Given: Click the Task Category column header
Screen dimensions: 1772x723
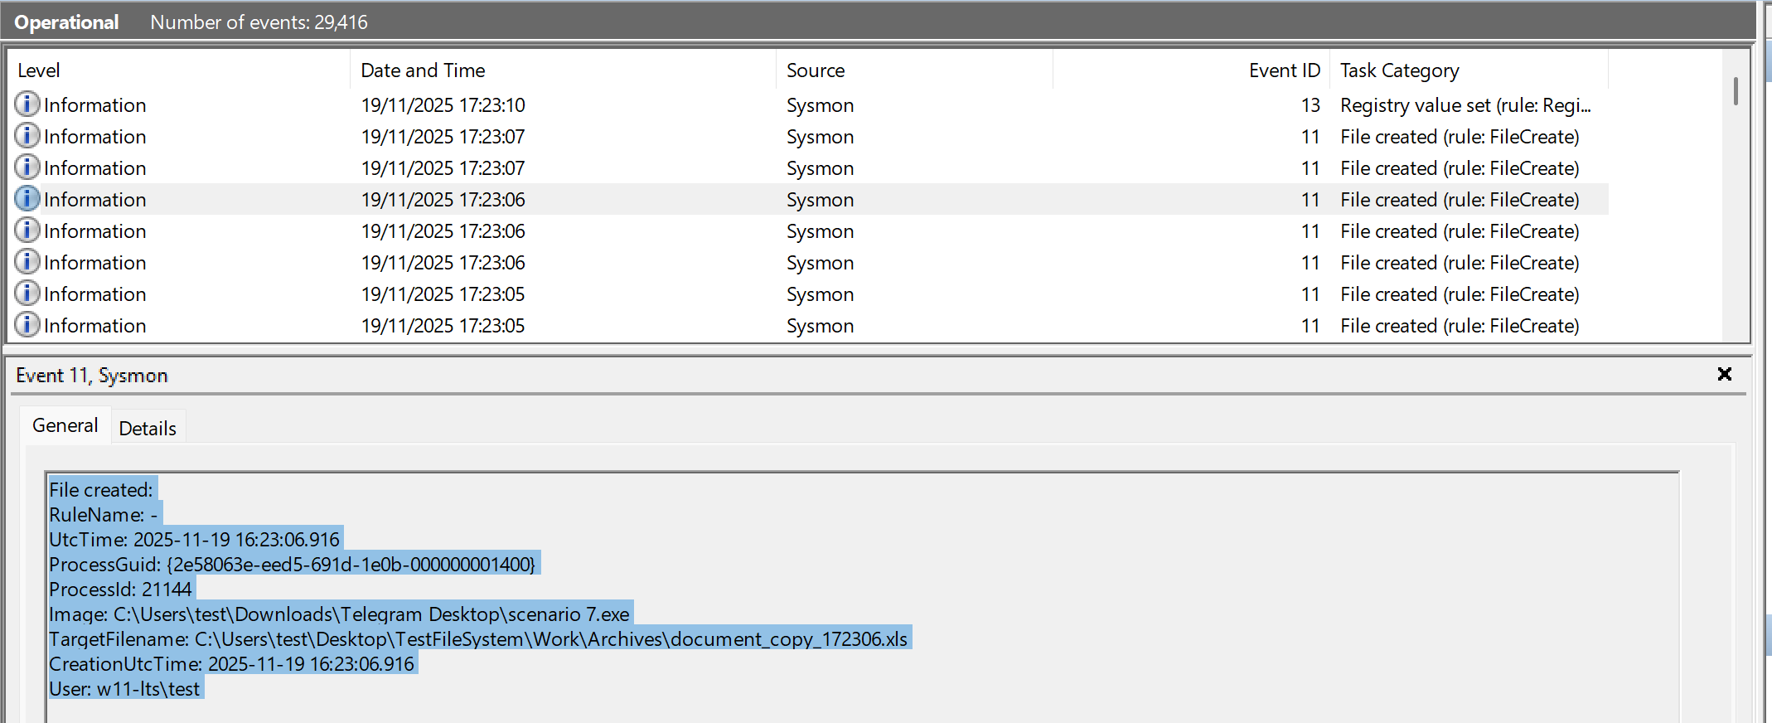Looking at the screenshot, I should point(1399,70).
